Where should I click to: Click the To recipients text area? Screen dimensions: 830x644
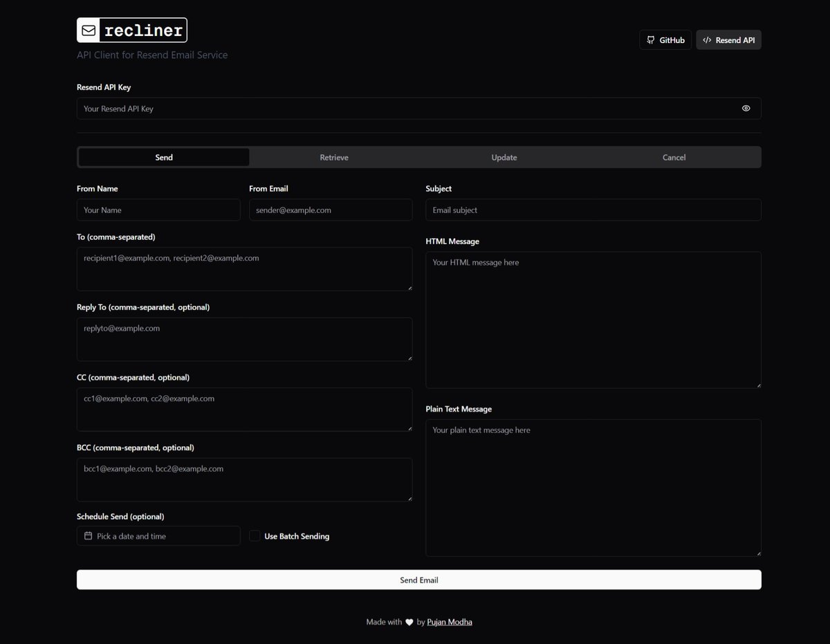click(x=245, y=269)
